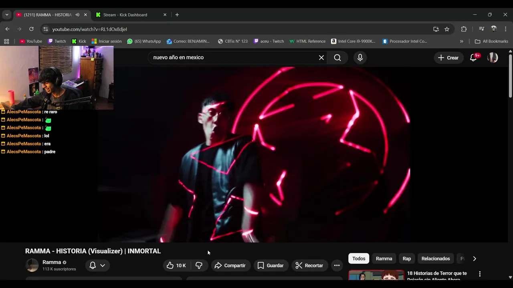The height and width of the screenshot is (288, 513).
Task: Mute the RAMMA tab via speaker icon
Action: coord(77,15)
